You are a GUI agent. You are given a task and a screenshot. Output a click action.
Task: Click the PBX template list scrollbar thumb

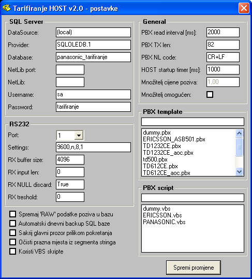click(240, 147)
